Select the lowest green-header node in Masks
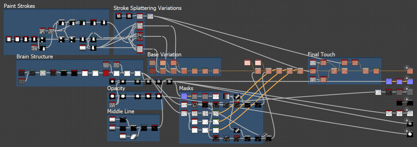417x147 pixels. [x=216, y=130]
